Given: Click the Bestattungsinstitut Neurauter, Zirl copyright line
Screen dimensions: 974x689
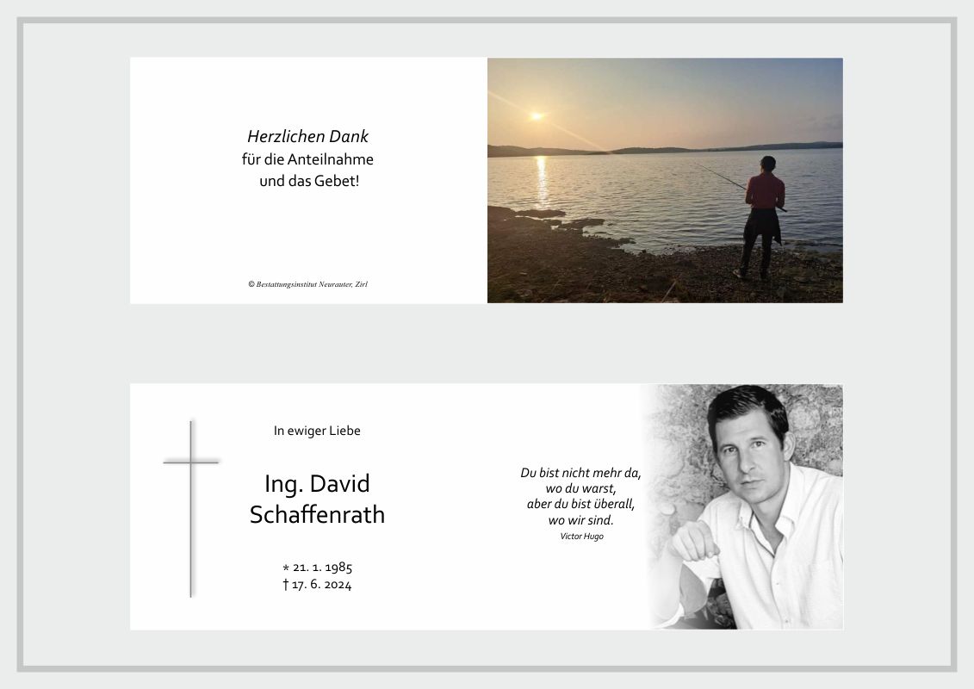Looking at the screenshot, I should tap(307, 284).
